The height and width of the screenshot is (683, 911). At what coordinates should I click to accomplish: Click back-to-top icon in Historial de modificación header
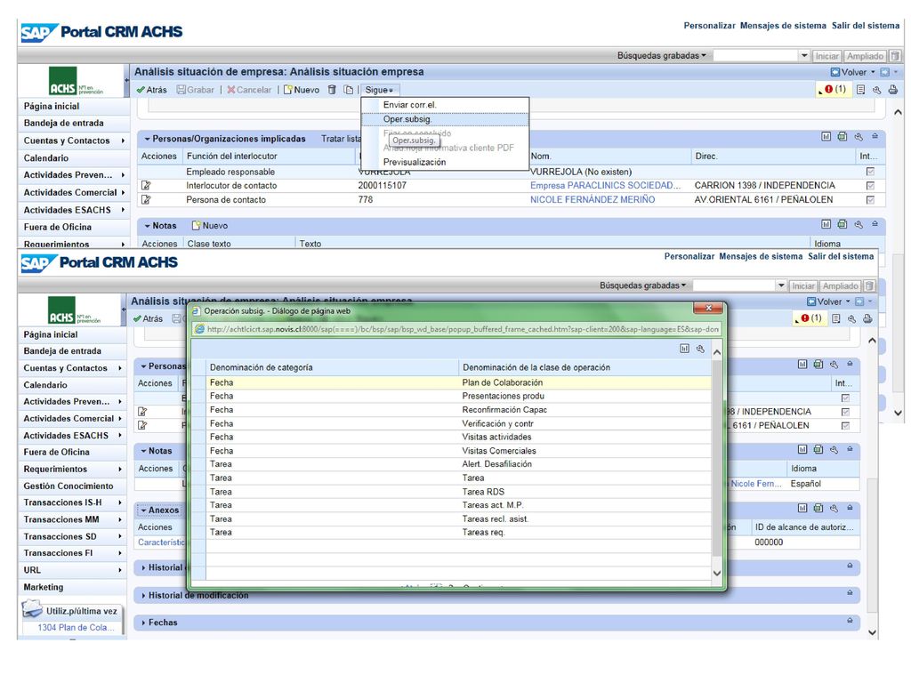[850, 592]
